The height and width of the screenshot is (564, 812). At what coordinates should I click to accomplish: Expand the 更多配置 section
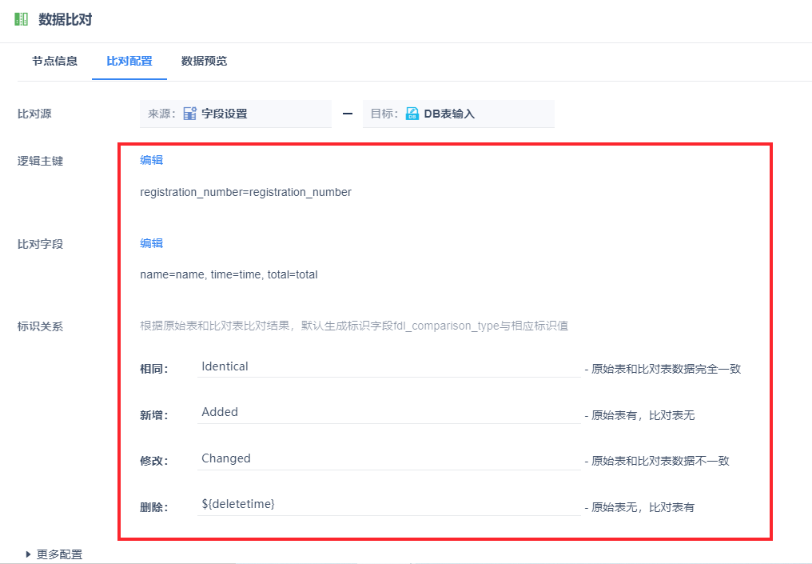pos(54,554)
